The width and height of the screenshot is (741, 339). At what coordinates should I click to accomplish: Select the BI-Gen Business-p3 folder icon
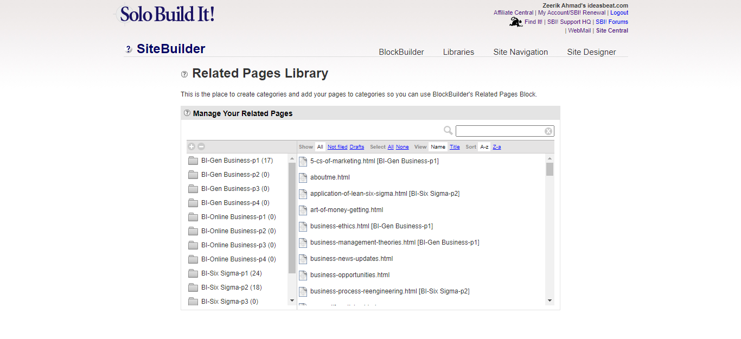click(x=193, y=189)
